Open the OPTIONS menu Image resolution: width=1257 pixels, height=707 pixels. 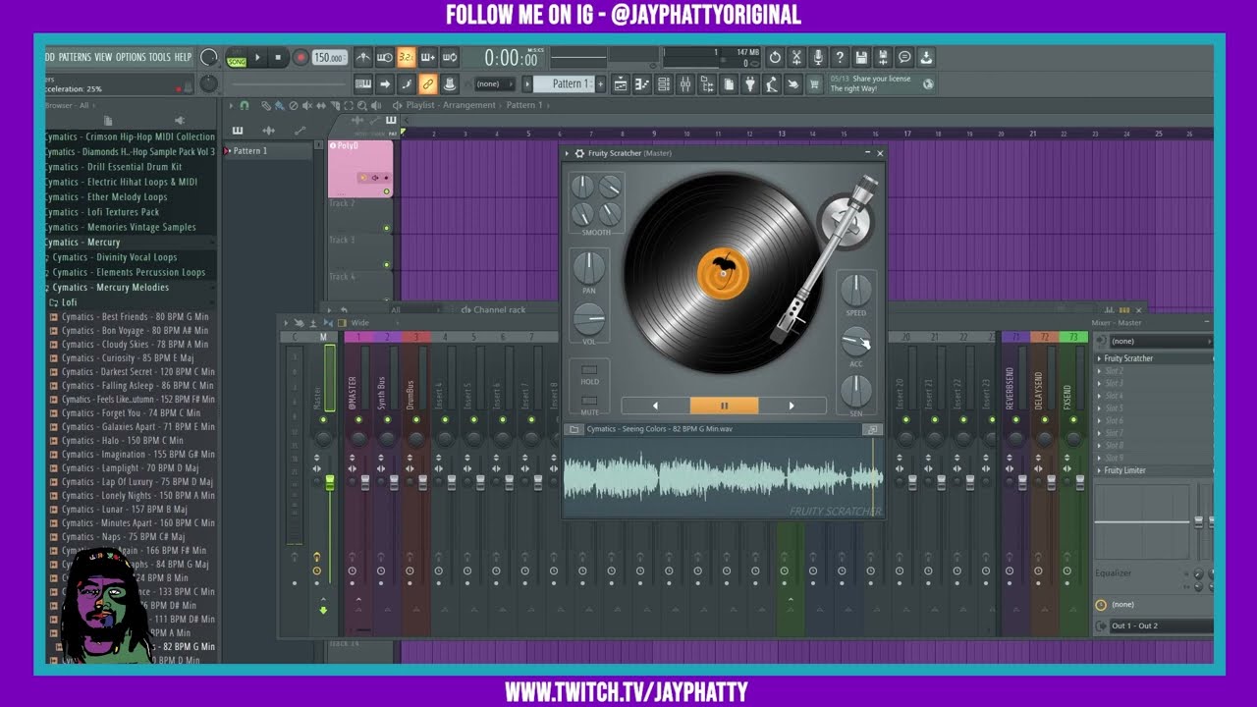[x=131, y=57]
